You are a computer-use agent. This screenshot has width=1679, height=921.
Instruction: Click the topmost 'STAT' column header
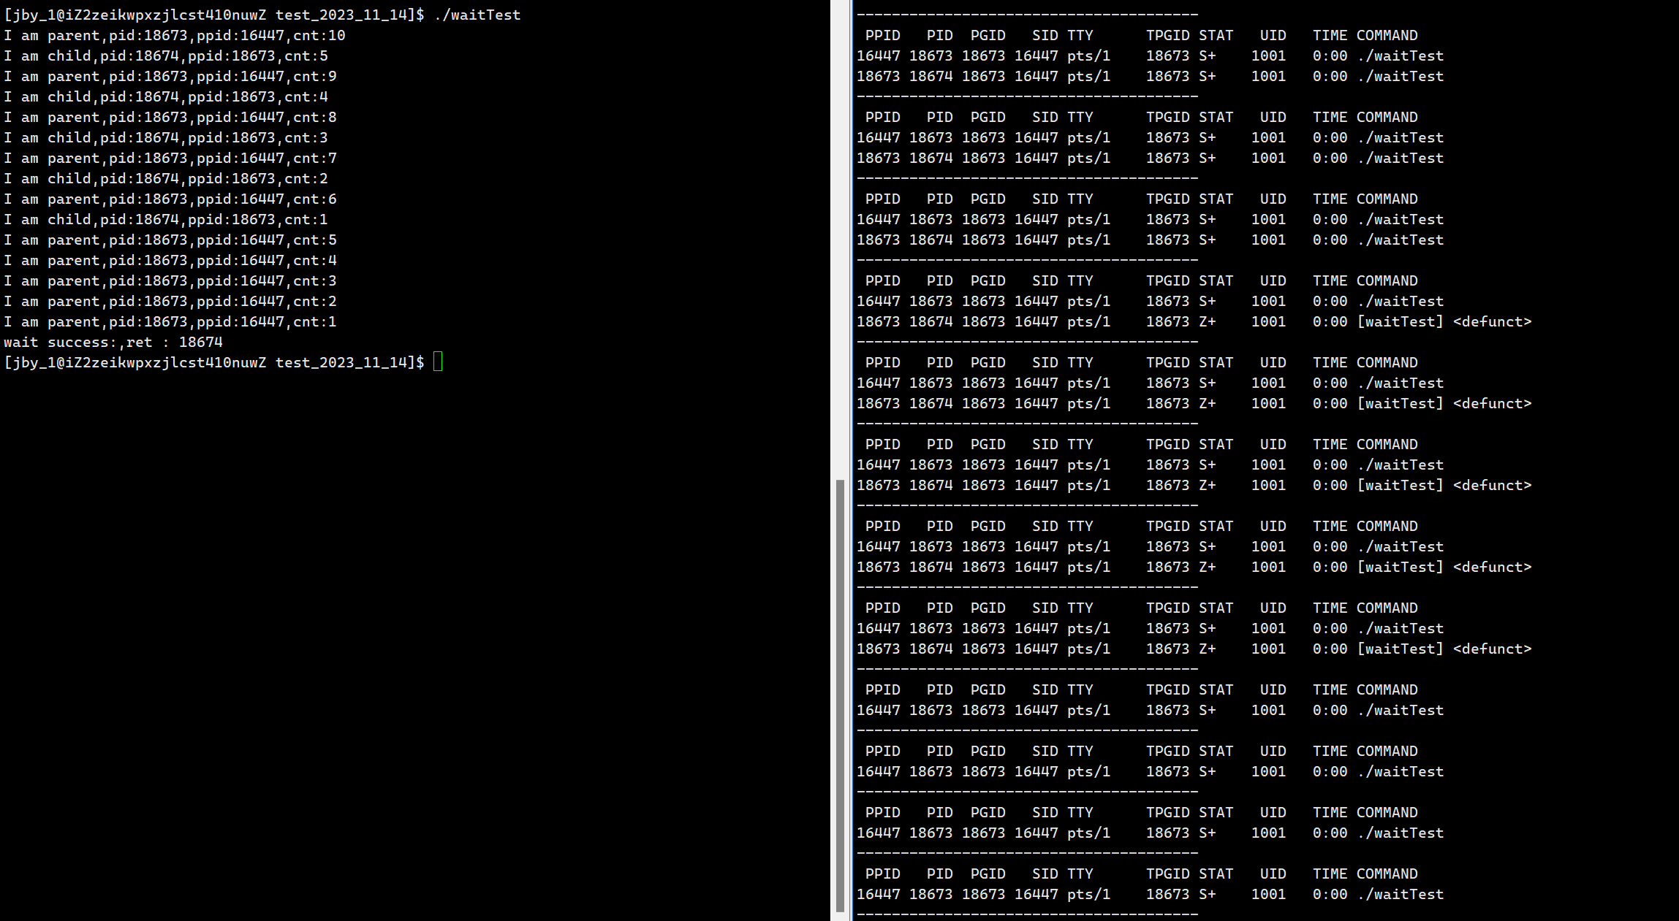(x=1216, y=35)
